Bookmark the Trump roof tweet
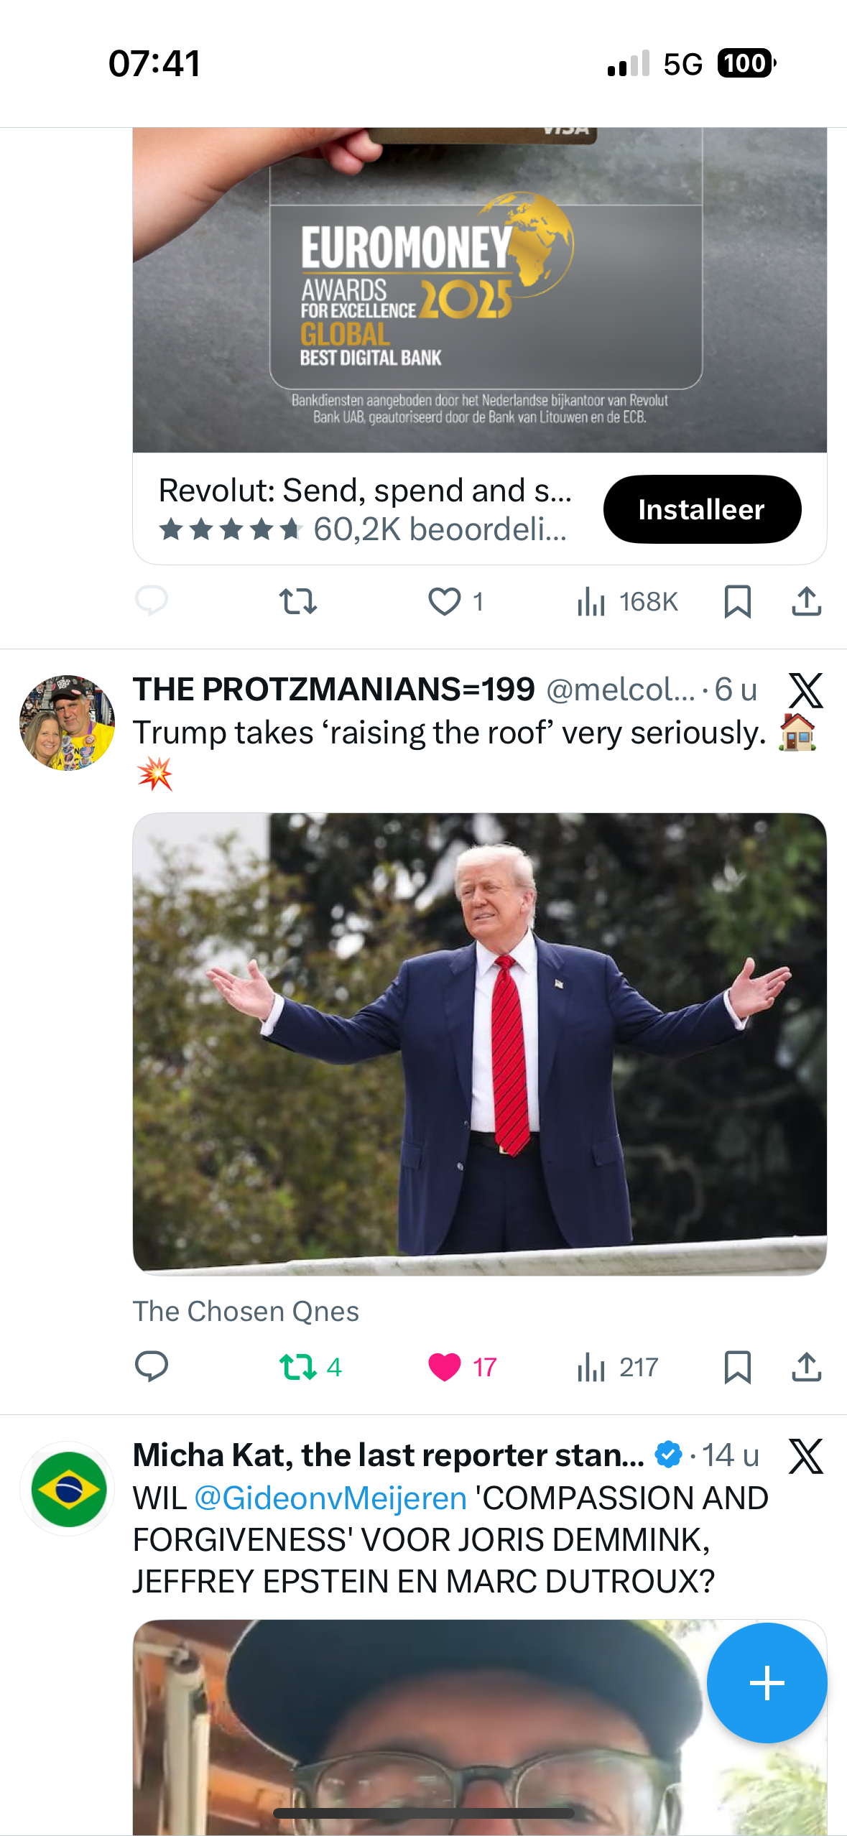This screenshot has height=1836, width=847. click(x=738, y=1366)
